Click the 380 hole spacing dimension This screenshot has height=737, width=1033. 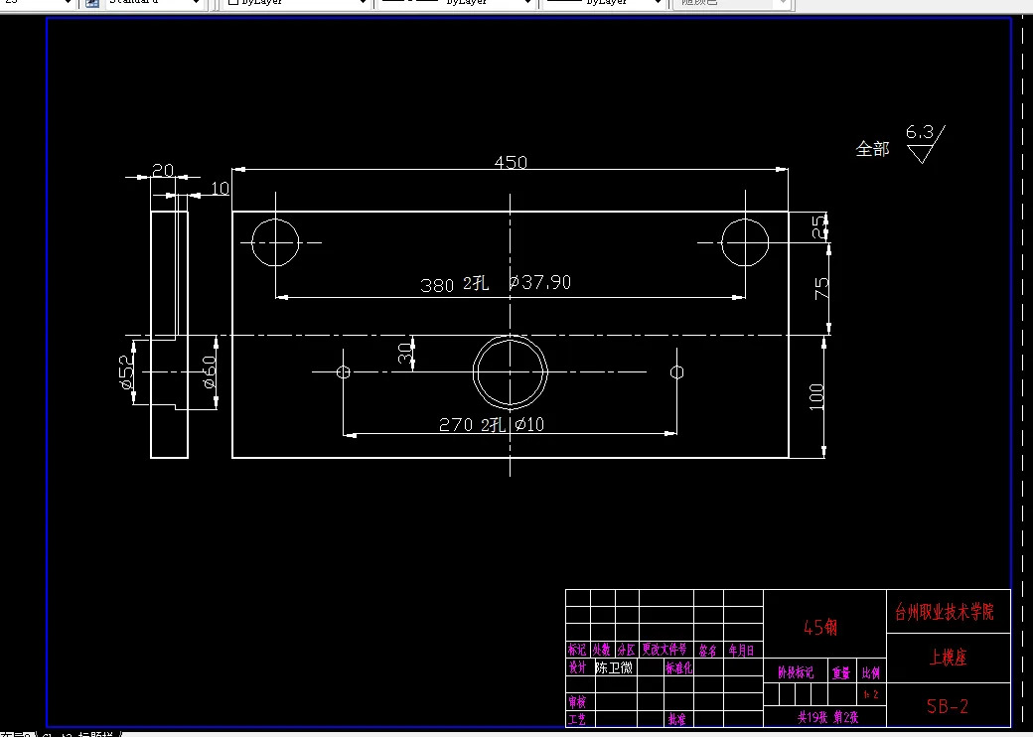(x=437, y=285)
